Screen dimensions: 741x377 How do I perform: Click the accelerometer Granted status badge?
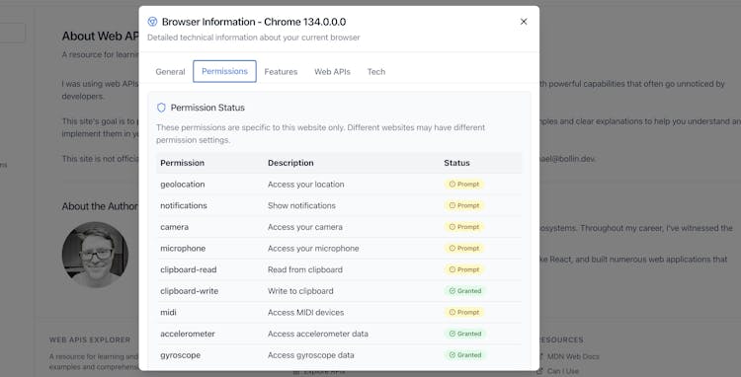pyautogui.click(x=465, y=334)
